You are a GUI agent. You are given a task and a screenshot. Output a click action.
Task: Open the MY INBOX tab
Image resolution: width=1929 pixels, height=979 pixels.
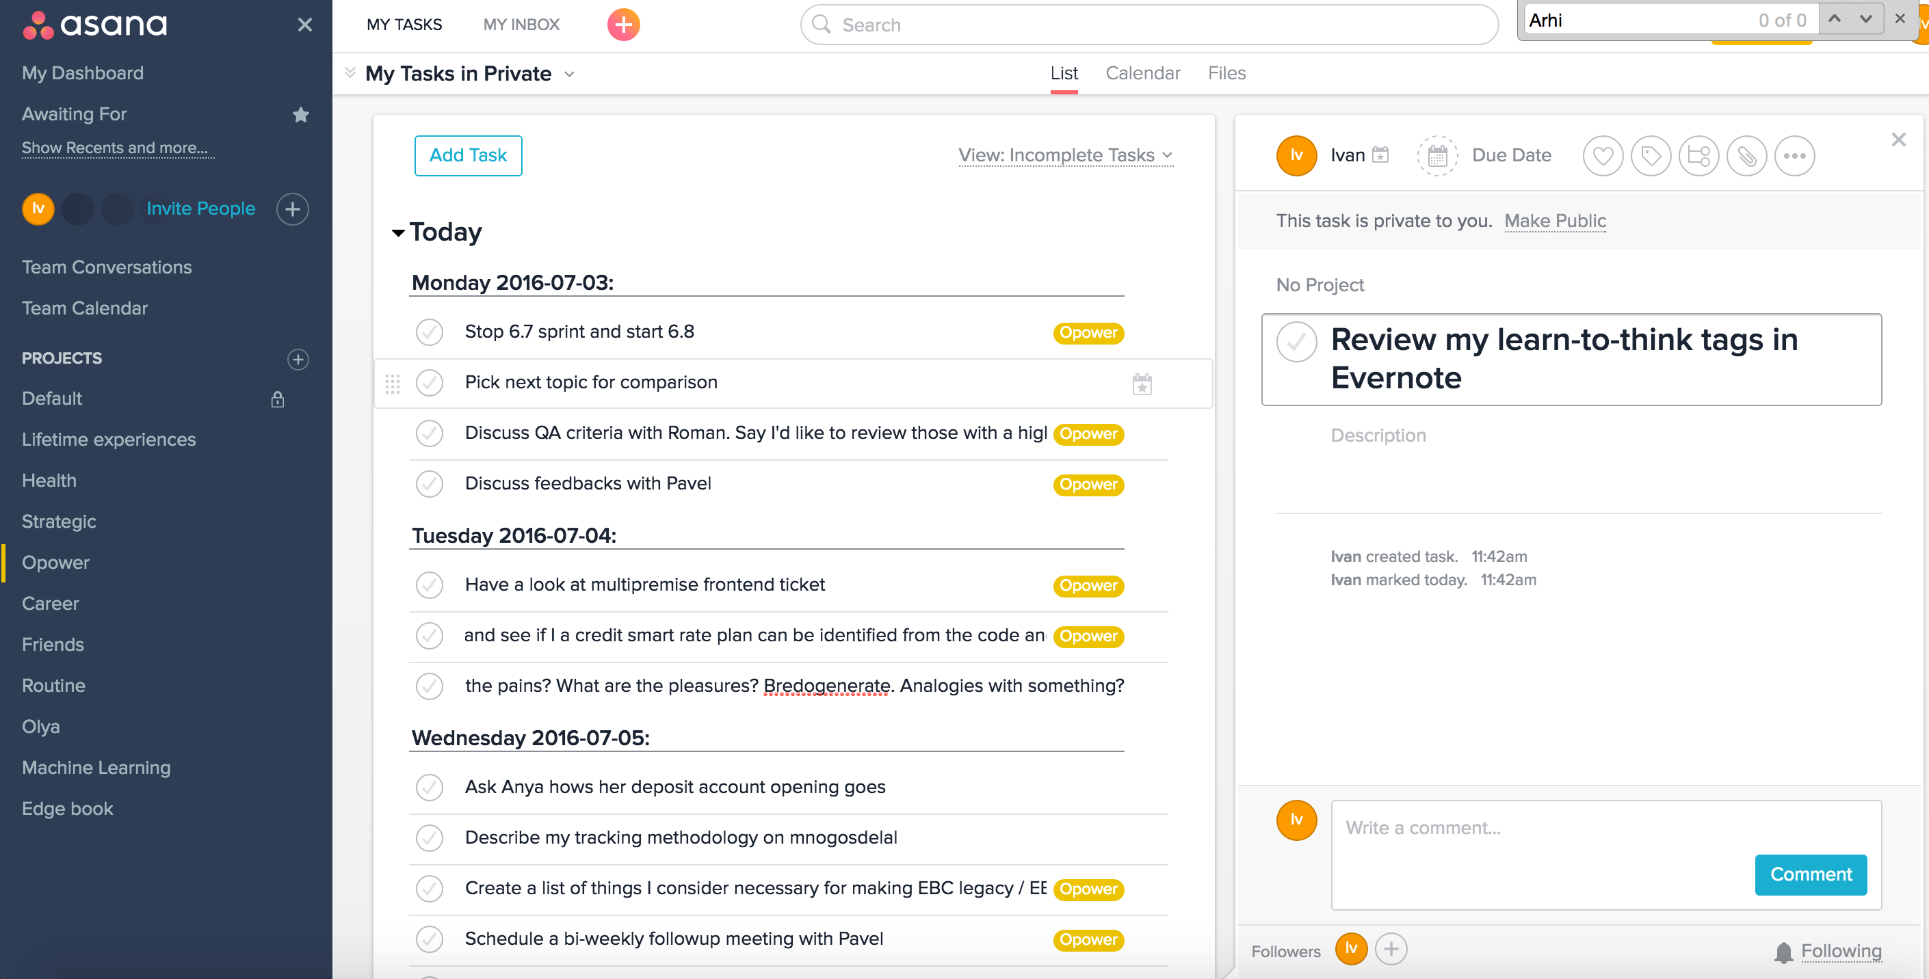[x=521, y=25]
